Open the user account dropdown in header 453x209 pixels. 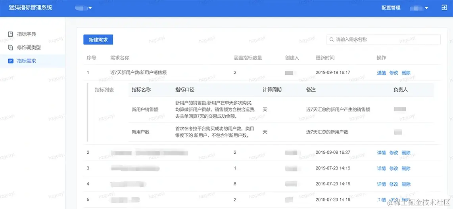[x=419, y=8]
